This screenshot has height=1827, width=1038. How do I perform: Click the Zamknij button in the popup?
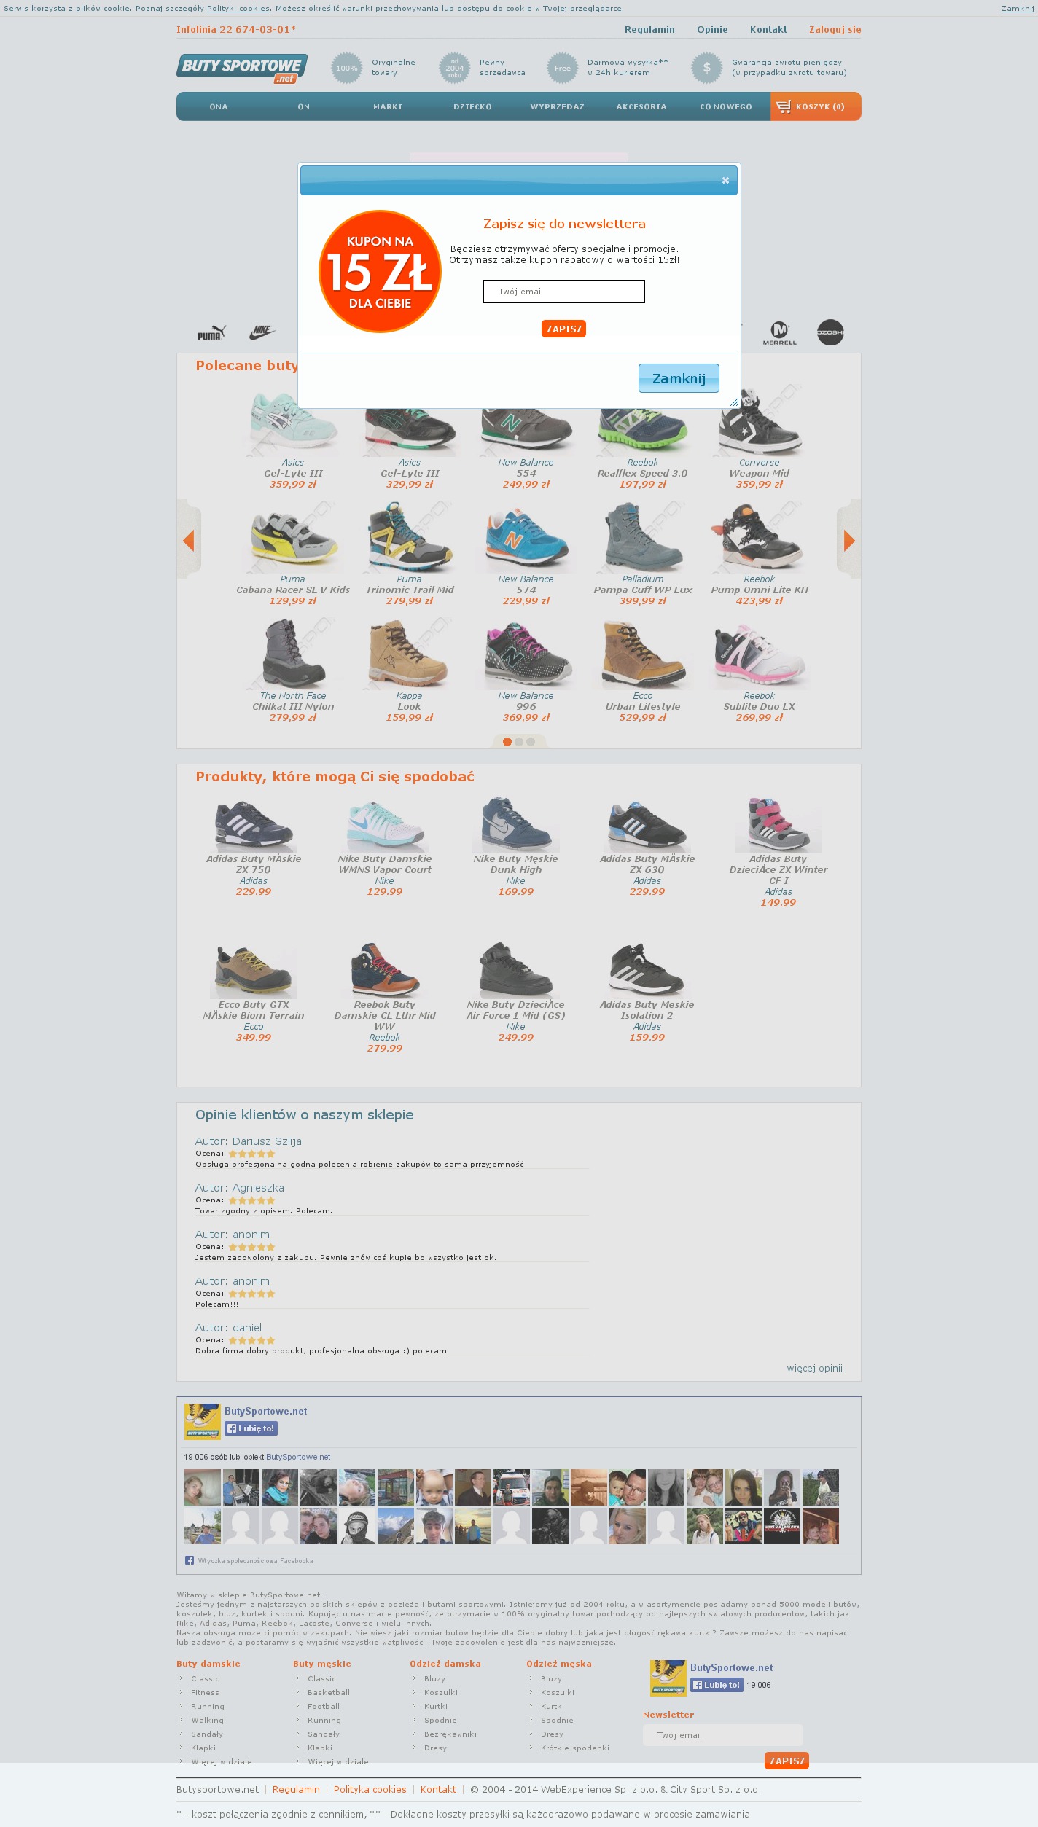[679, 378]
